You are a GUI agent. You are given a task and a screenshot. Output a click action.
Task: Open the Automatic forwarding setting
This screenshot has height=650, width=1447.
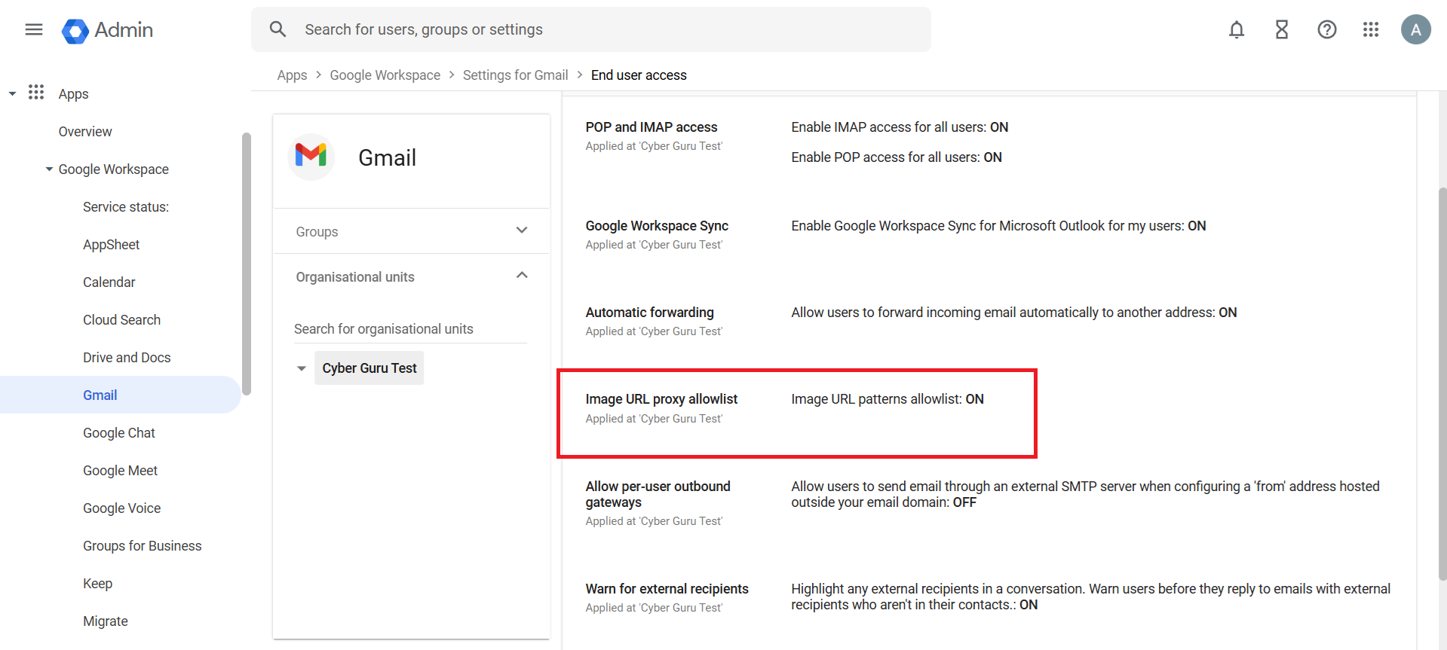pyautogui.click(x=650, y=313)
